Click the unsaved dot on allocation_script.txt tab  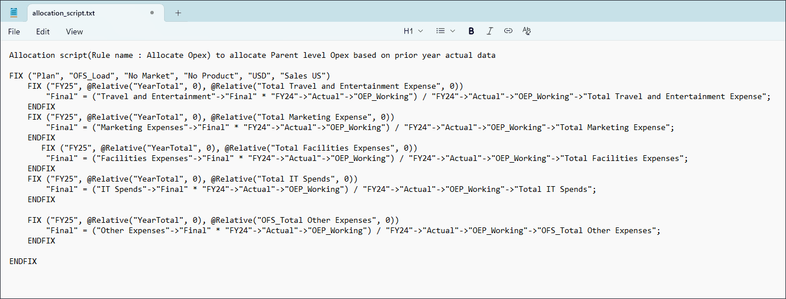pyautogui.click(x=152, y=13)
